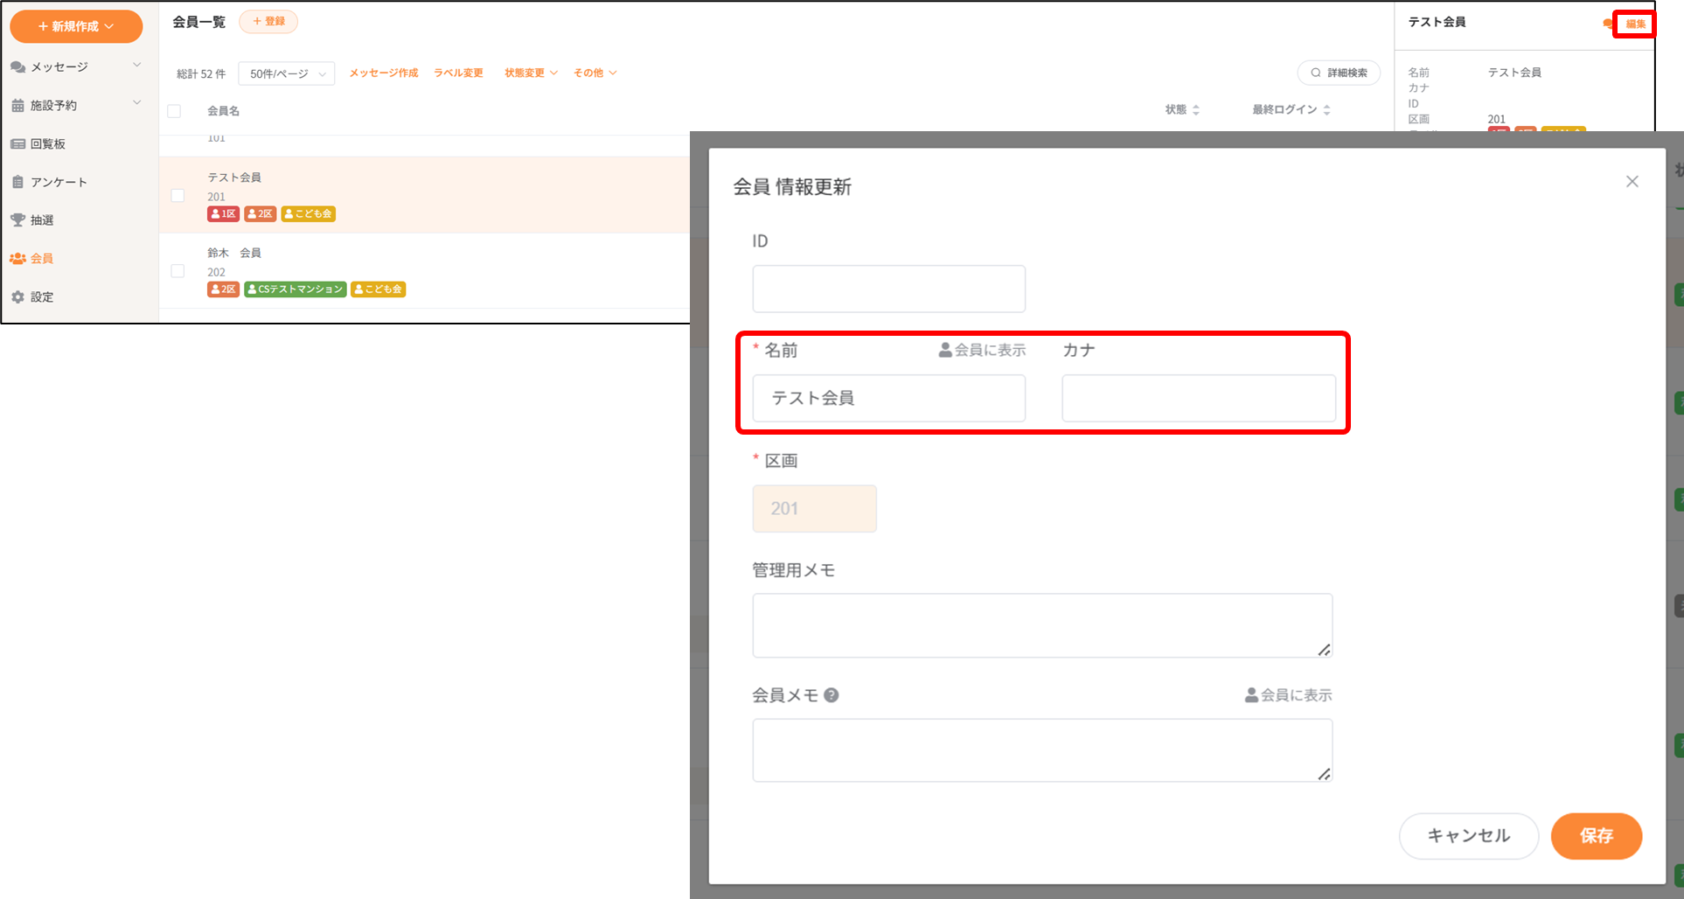Screen dimensions: 1684x899
Task: Click the 詳細検索 search button
Action: coord(1339,73)
